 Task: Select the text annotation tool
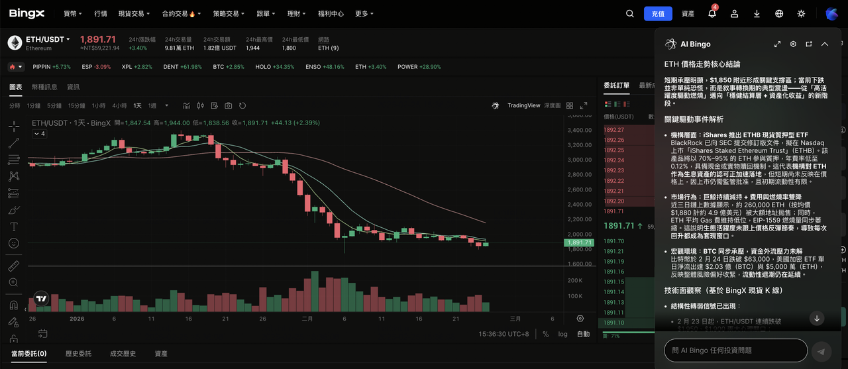(x=13, y=227)
